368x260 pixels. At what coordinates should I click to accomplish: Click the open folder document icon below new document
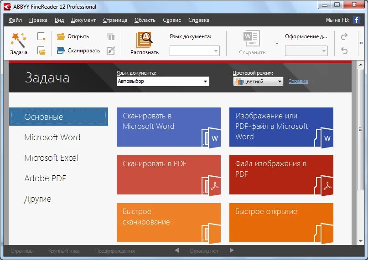click(x=41, y=51)
